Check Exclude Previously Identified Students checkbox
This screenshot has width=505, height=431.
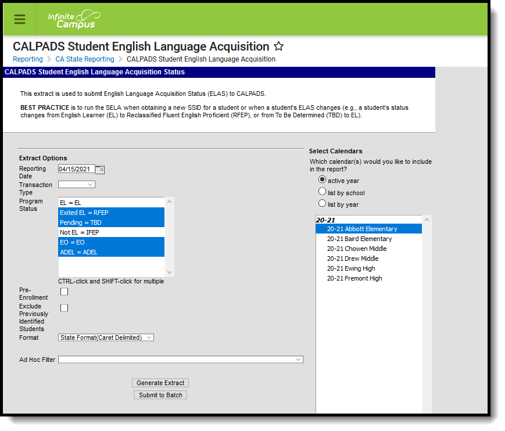[65, 308]
